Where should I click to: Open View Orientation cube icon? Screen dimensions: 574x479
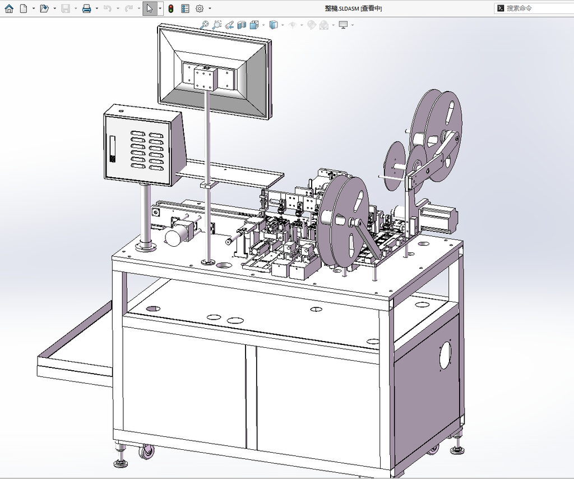pos(254,25)
